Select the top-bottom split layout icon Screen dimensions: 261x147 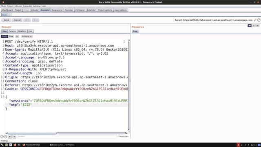point(254,26)
